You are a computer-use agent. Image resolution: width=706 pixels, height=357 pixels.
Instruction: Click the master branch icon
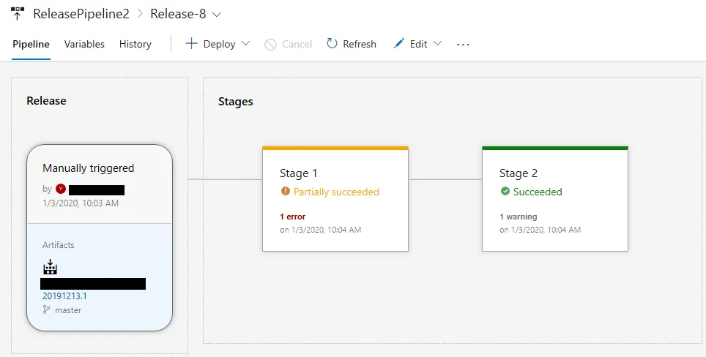pyautogui.click(x=47, y=310)
